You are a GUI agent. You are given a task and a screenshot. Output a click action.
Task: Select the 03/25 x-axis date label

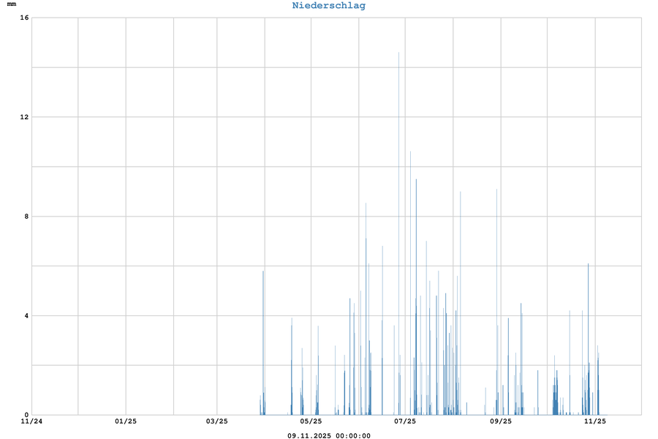point(217,421)
